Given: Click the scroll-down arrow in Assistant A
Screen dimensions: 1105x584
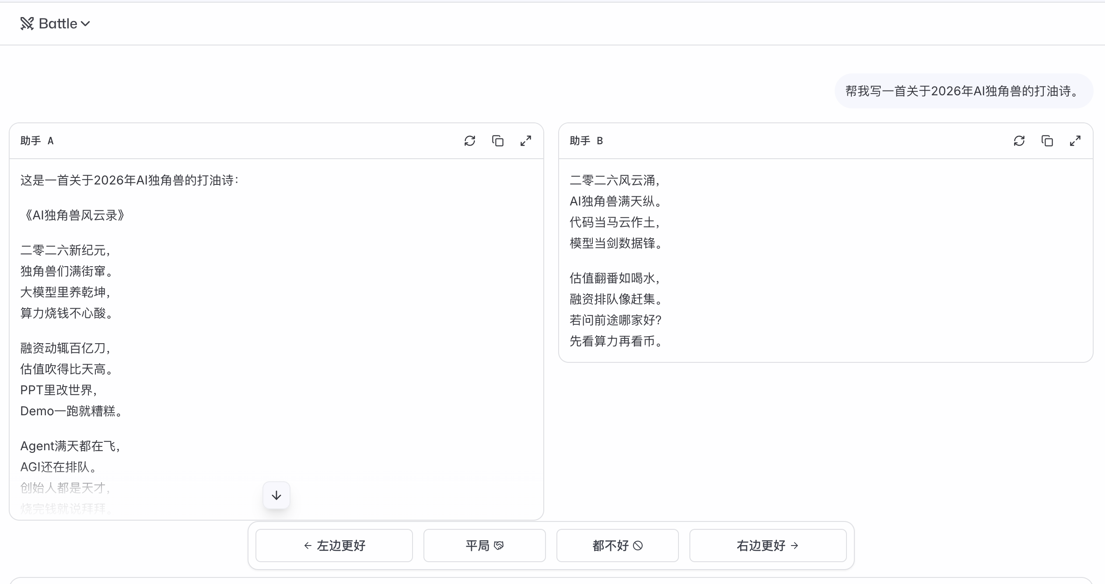Looking at the screenshot, I should coord(276,495).
